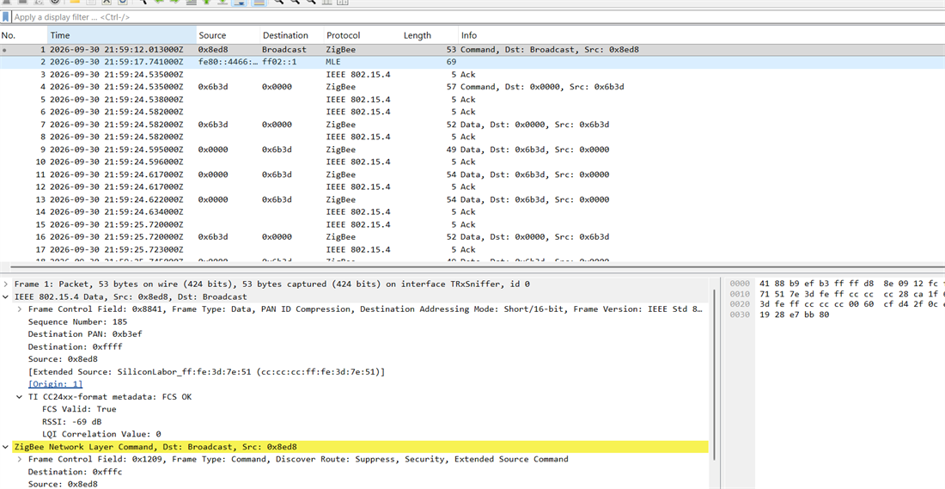
Task: Sort by the Source column header
Action: pyautogui.click(x=229, y=35)
